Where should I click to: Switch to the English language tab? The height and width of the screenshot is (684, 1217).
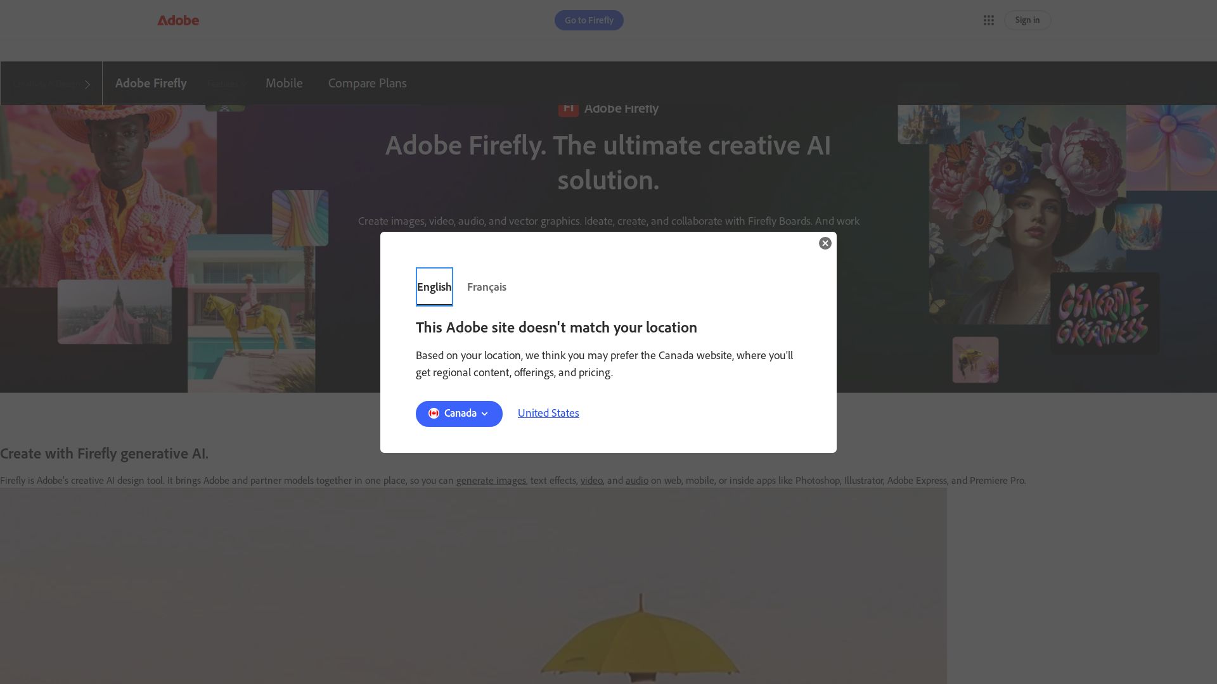coord(434,287)
